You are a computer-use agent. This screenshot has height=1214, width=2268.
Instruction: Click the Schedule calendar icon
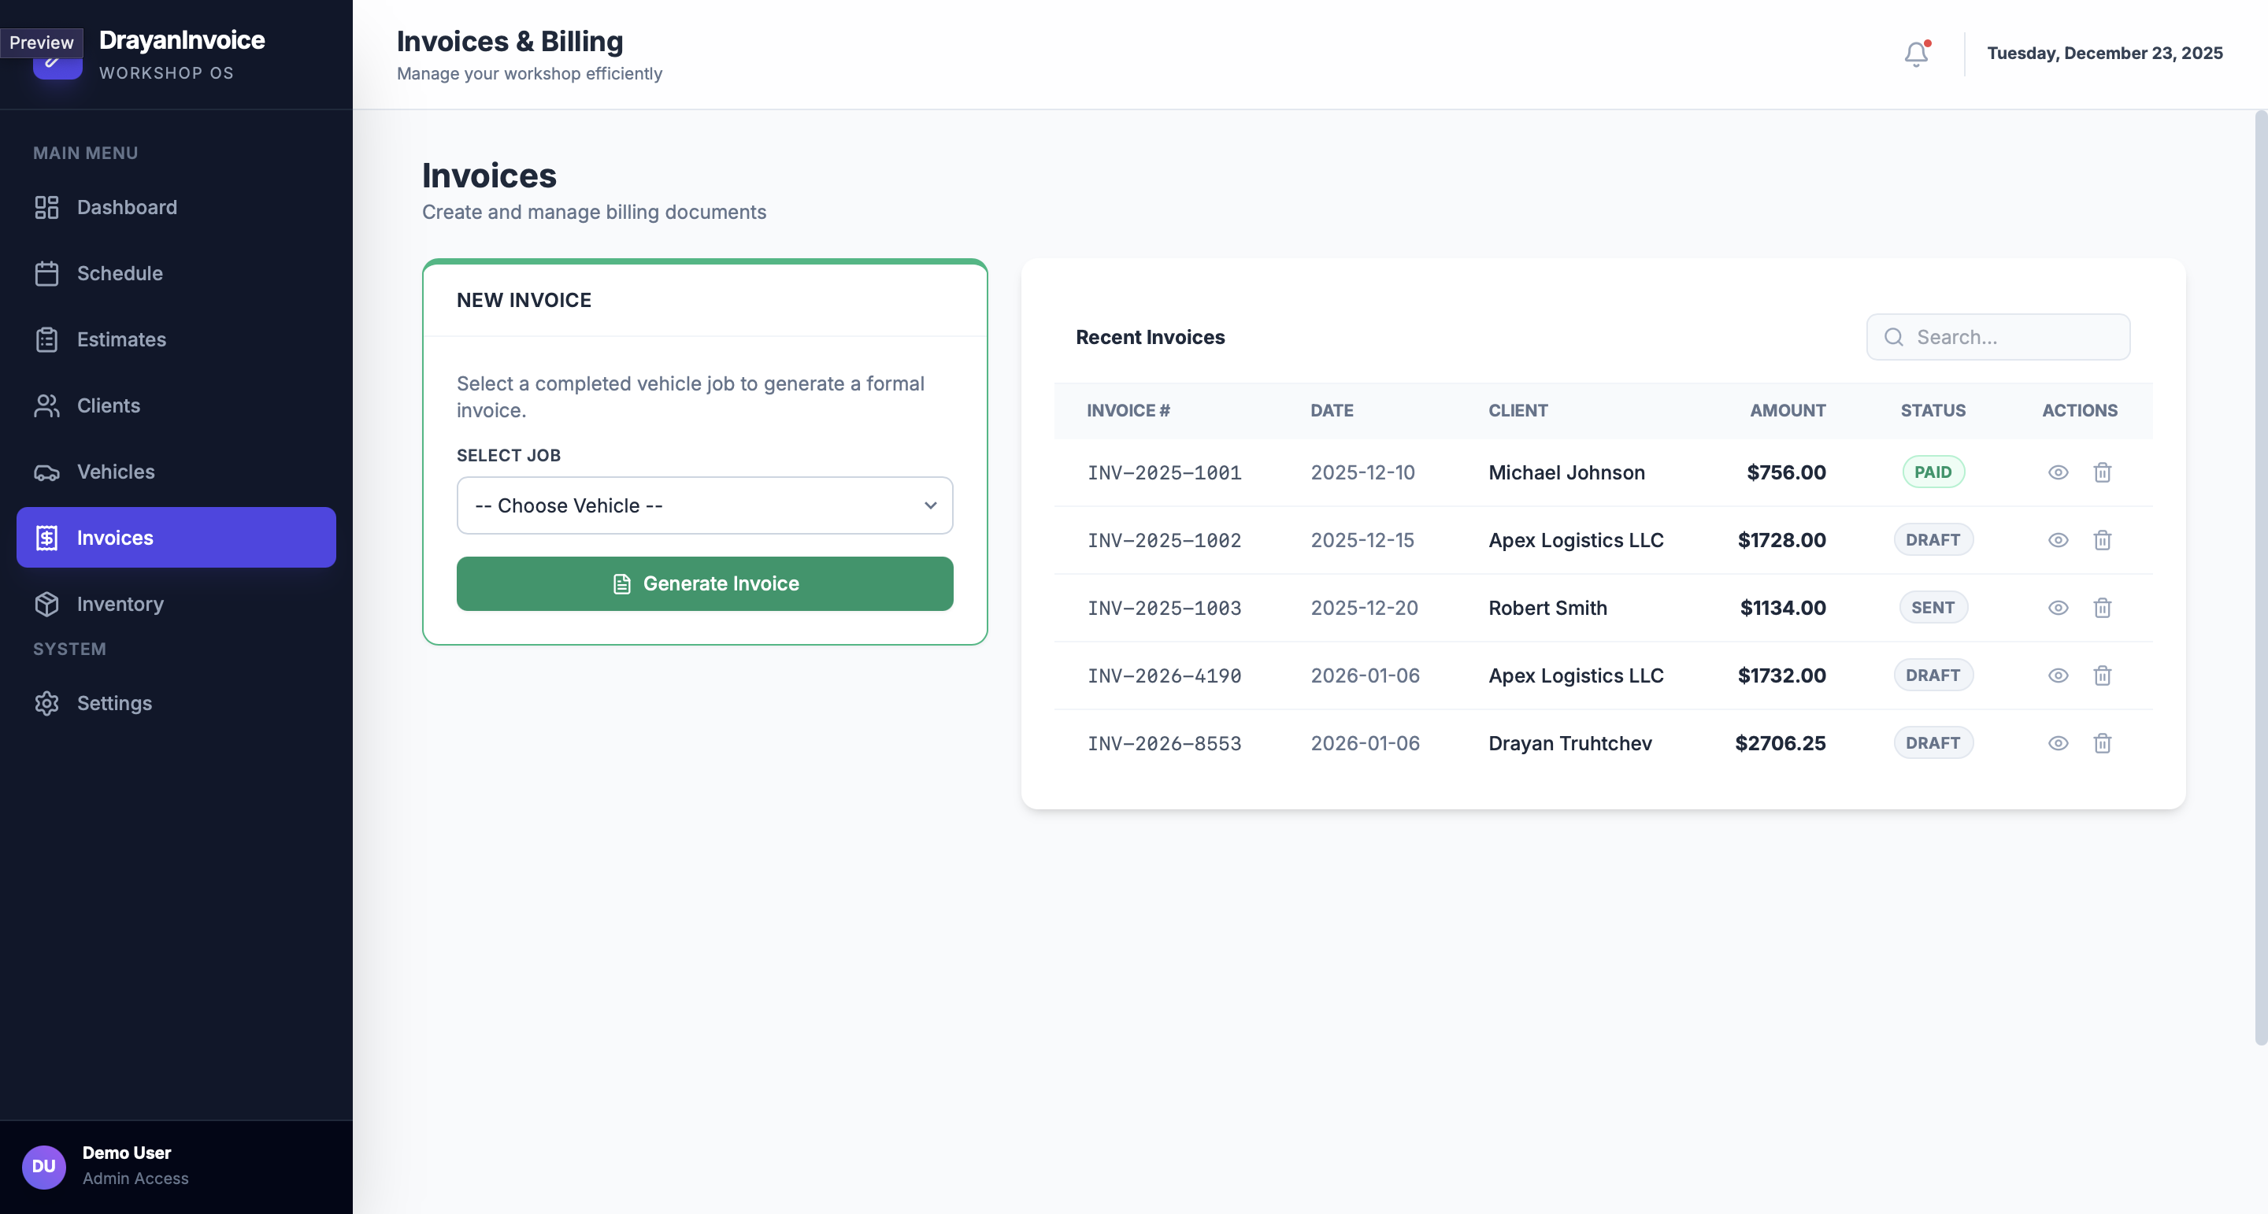(46, 273)
